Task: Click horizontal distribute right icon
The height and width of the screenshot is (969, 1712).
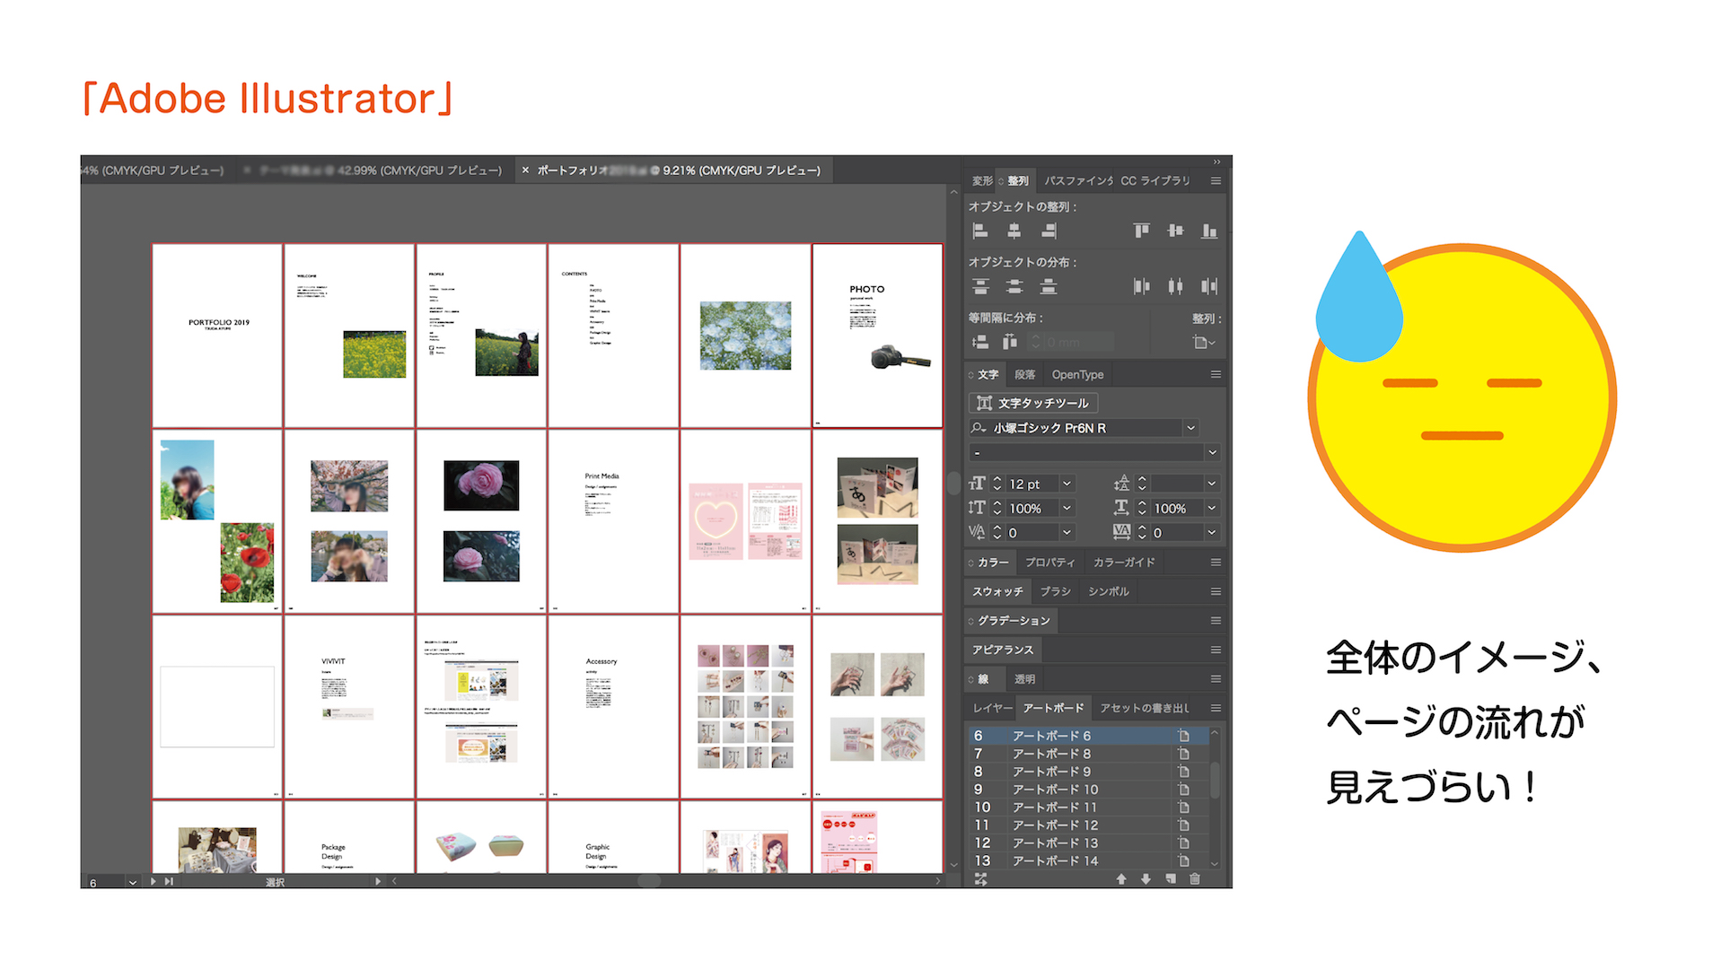Action: point(1209,287)
